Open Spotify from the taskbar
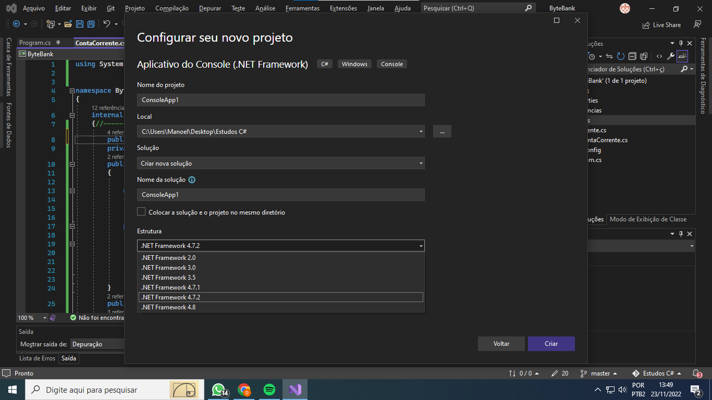The height and width of the screenshot is (400, 712). 269,390
